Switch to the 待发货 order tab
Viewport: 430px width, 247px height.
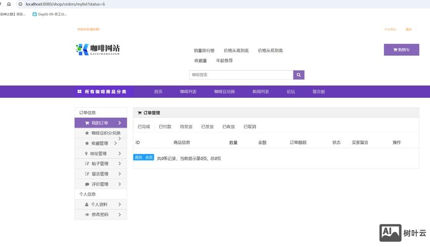click(186, 126)
